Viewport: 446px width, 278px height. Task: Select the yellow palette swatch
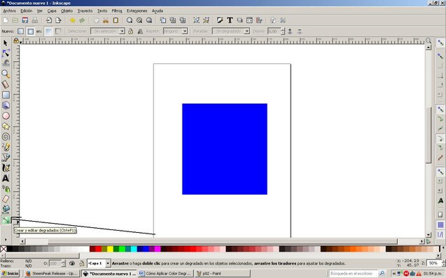[110, 249]
